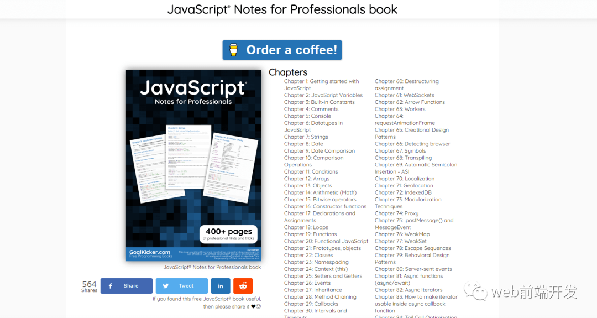
Task: Select Chapter 18: Loops
Action: (x=306, y=227)
